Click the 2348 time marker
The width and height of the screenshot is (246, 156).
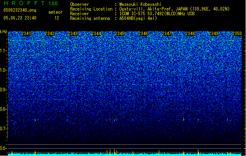tap(190, 34)
